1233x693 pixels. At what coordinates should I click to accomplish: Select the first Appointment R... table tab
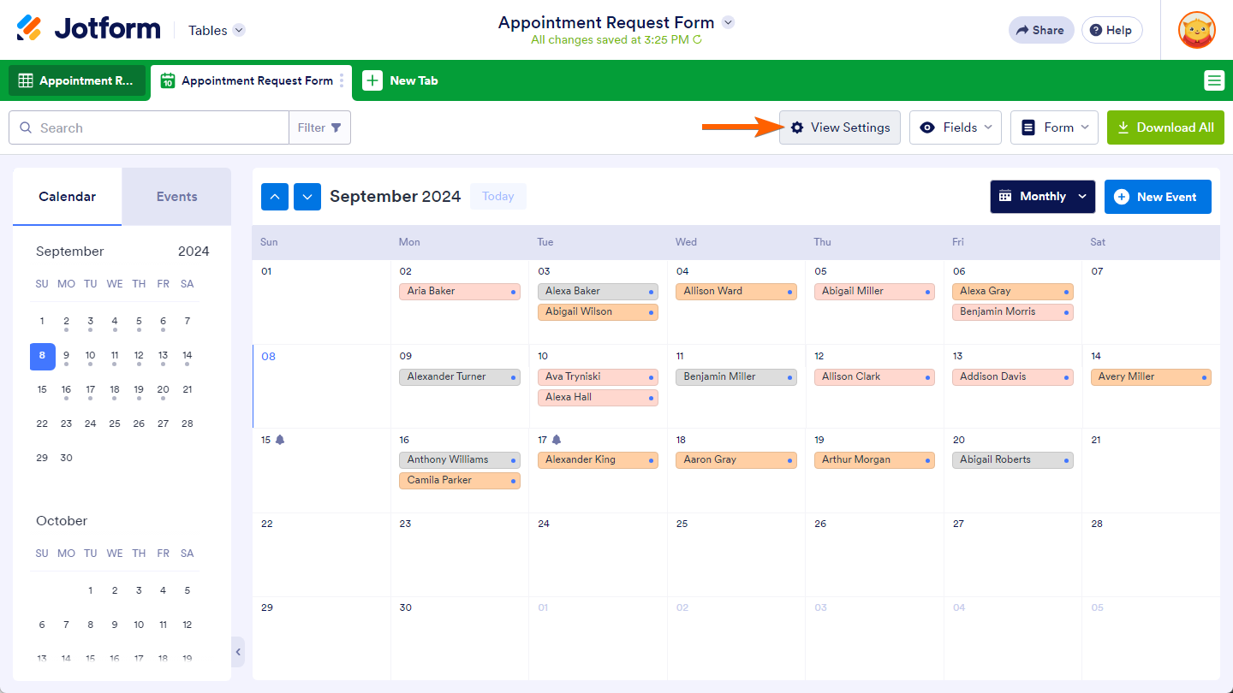click(x=77, y=80)
